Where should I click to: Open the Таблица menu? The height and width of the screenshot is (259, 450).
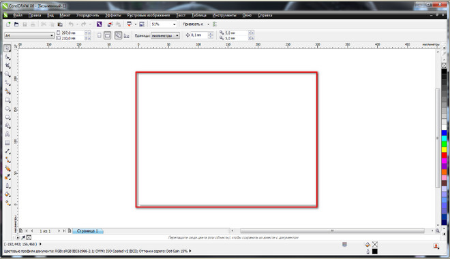pos(199,15)
